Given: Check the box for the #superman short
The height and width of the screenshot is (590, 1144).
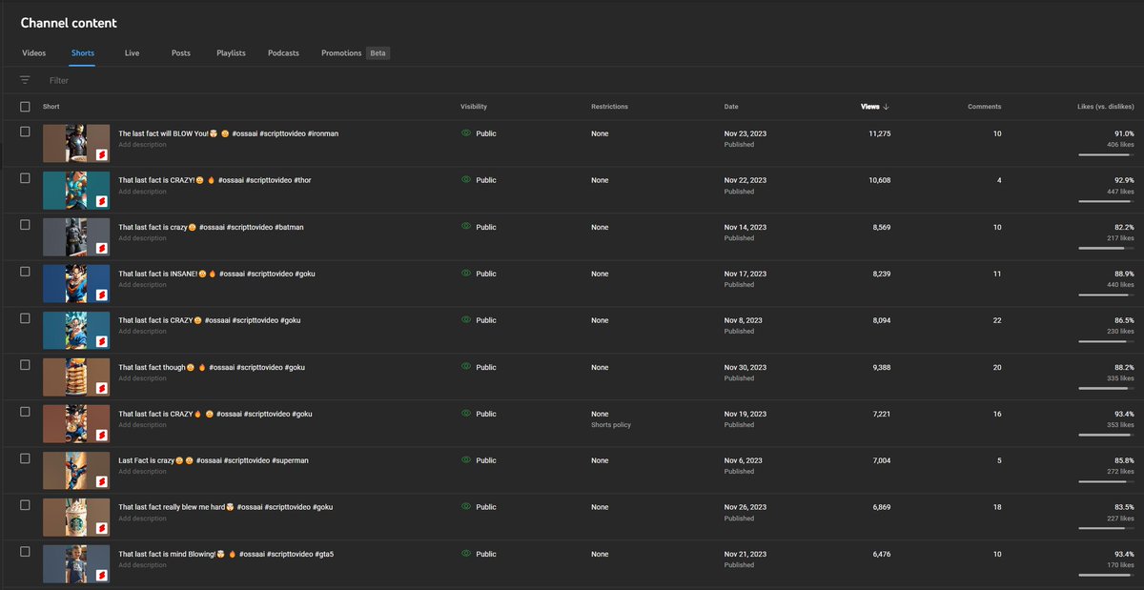Looking at the screenshot, I should (25, 458).
